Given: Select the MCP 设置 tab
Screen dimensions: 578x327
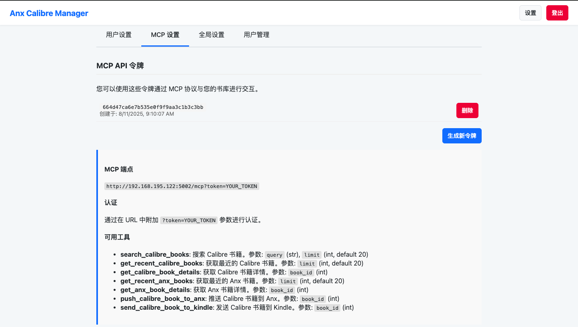Looking at the screenshot, I should tap(165, 35).
